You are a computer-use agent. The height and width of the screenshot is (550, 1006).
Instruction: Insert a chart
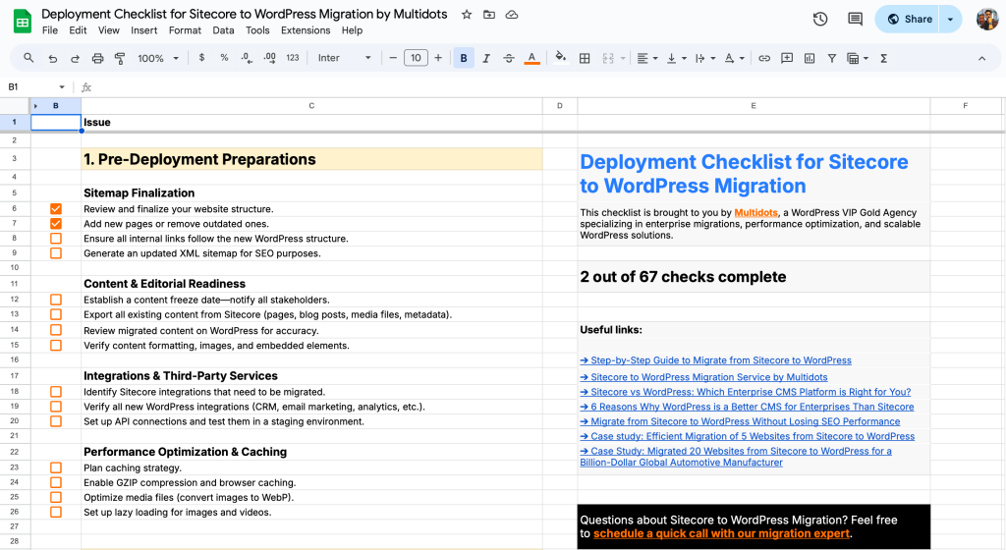point(810,58)
